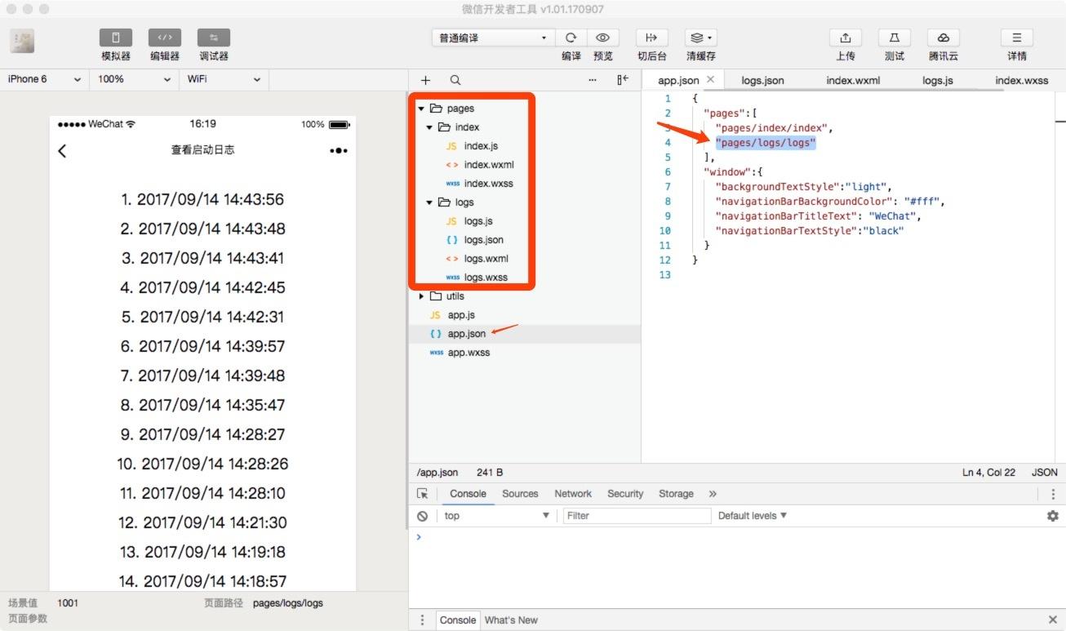
Task: Open the compile mode 普通编译 dropdown
Action: (x=493, y=38)
